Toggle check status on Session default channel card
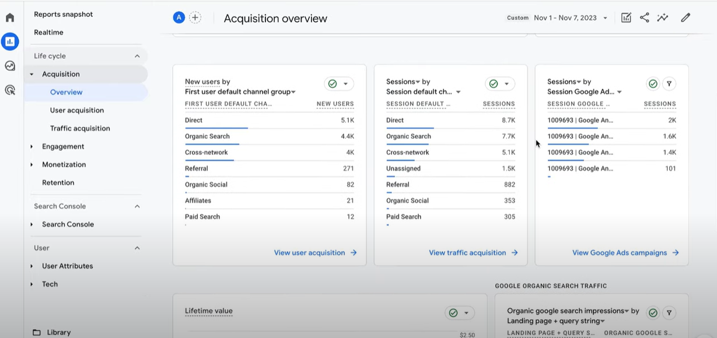 coord(494,84)
